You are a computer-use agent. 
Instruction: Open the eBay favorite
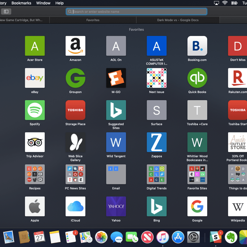35,78
